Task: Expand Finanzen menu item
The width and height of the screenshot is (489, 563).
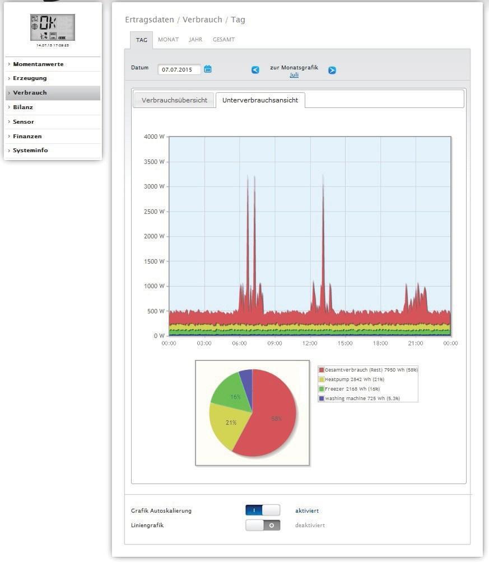Action: pyautogui.click(x=53, y=136)
